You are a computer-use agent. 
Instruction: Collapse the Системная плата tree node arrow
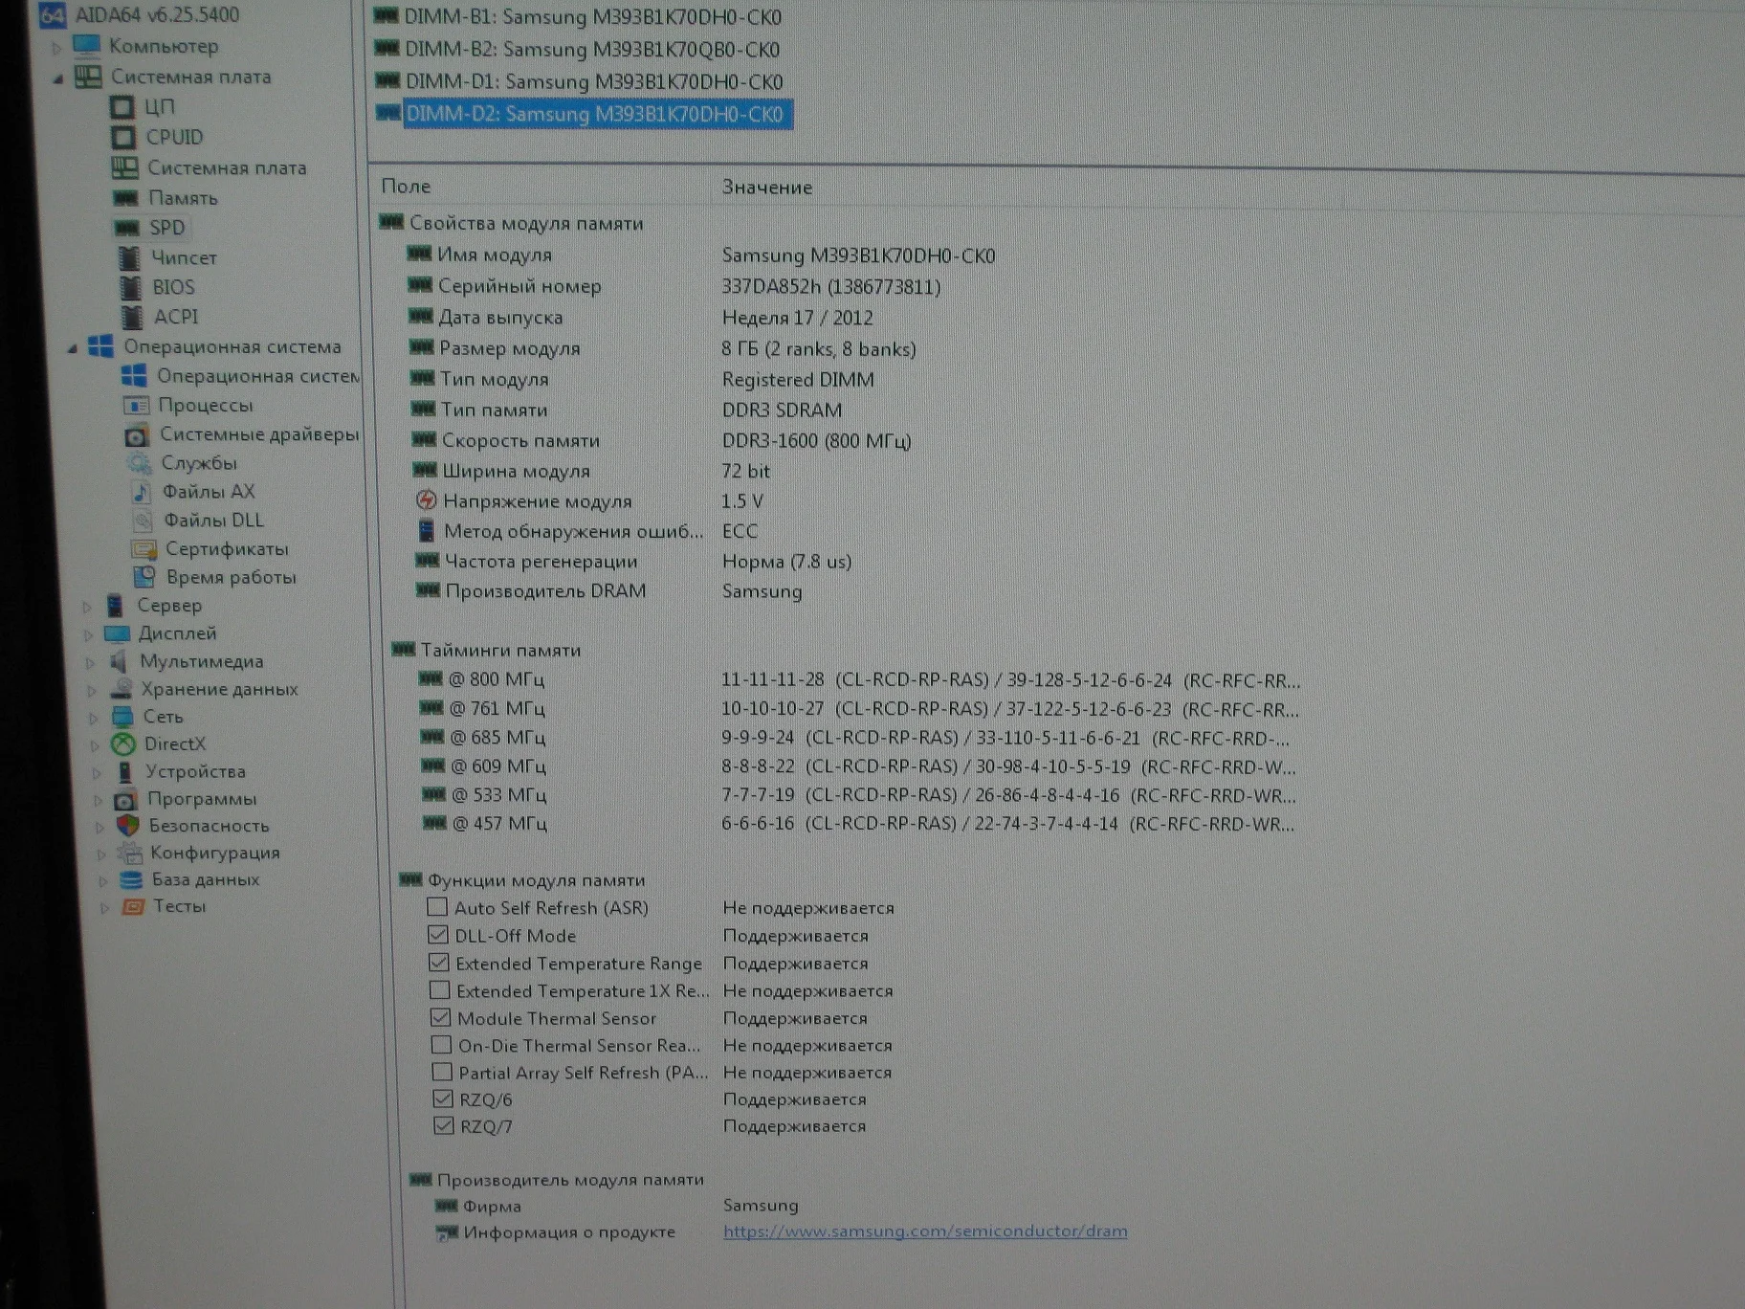tap(58, 78)
